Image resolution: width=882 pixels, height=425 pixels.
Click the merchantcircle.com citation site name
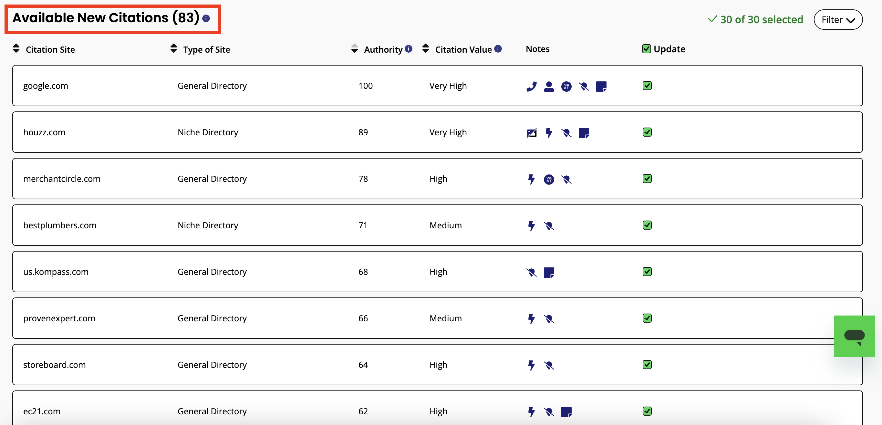pyautogui.click(x=62, y=179)
